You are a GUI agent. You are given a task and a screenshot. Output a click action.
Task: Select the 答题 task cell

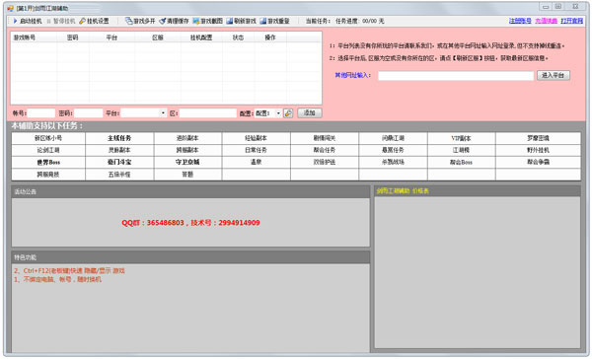coord(188,175)
